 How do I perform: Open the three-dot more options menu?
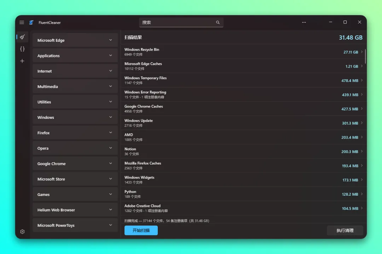tap(304, 22)
